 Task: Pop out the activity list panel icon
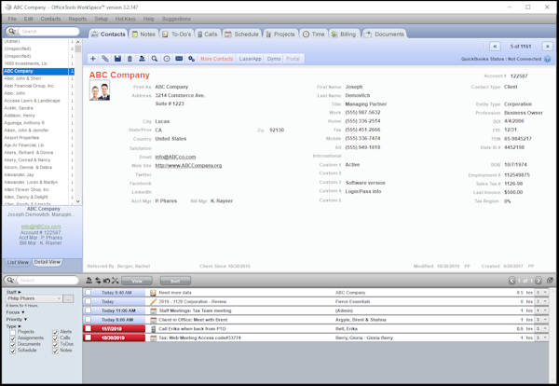(550, 281)
